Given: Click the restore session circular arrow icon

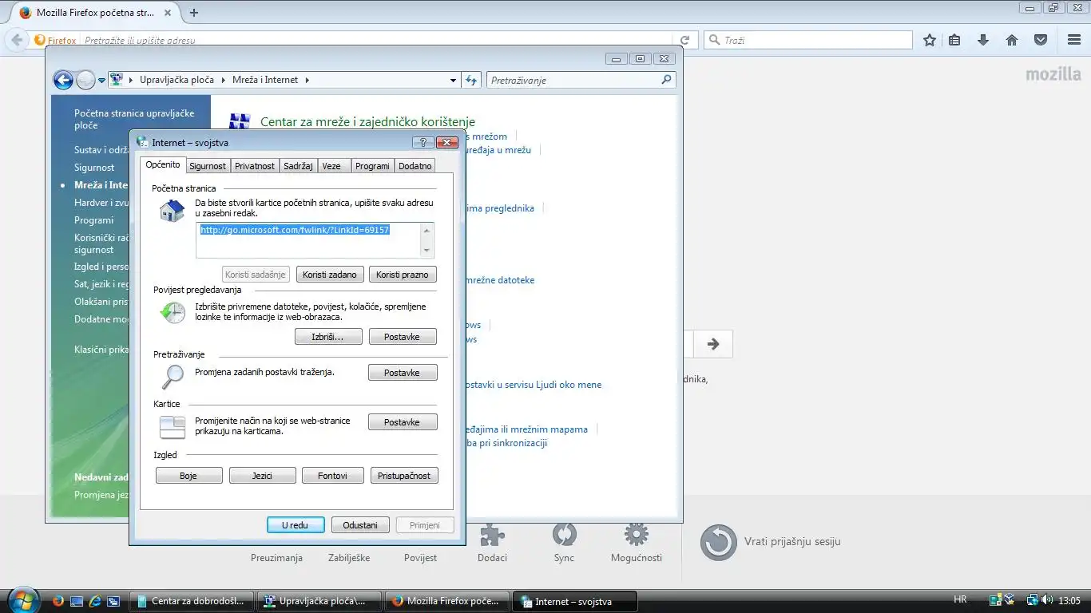Looking at the screenshot, I should pos(718,543).
